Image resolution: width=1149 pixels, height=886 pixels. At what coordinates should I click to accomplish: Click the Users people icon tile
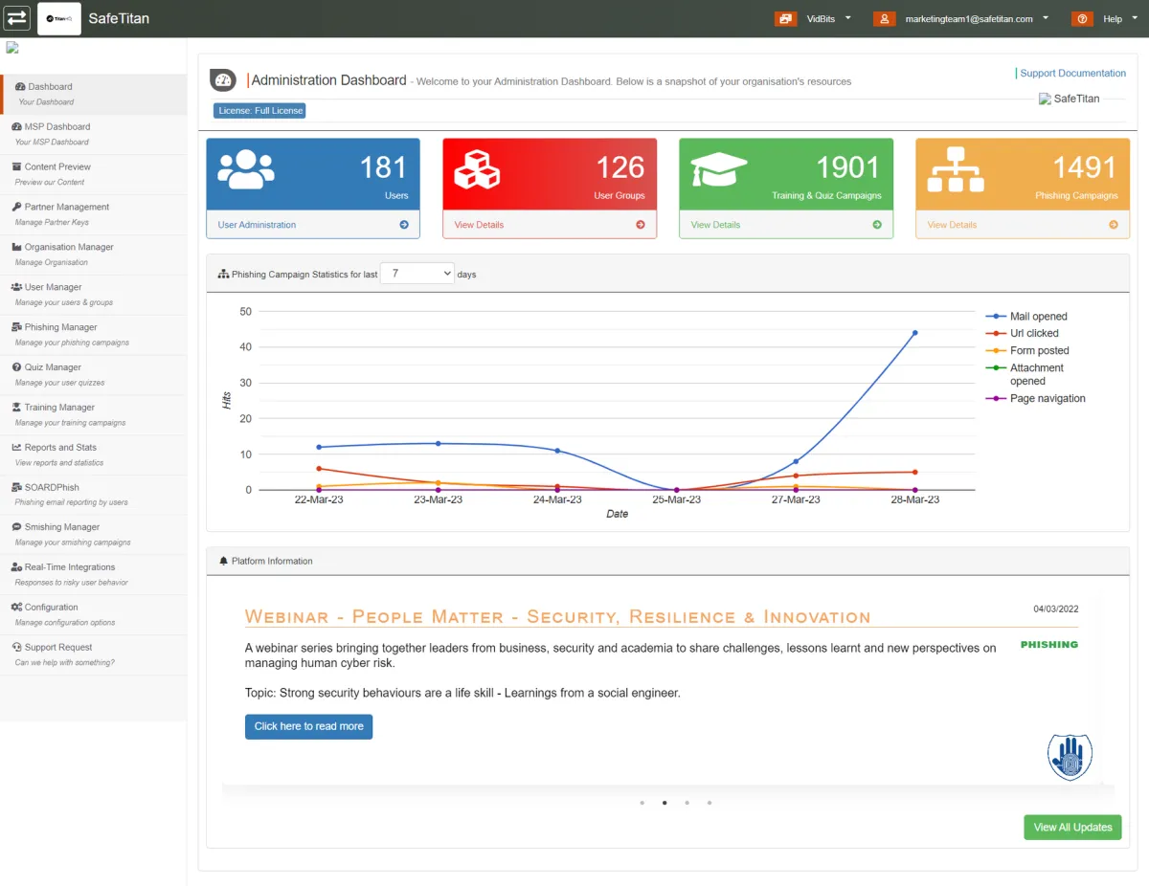tap(246, 169)
